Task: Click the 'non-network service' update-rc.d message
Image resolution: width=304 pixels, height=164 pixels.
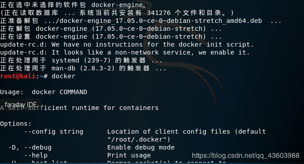Action: [x=125, y=52]
